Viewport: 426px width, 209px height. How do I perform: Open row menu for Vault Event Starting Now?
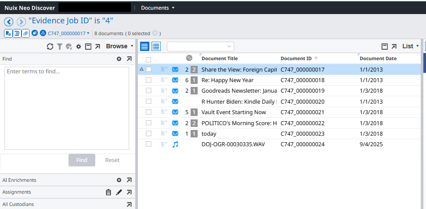[x=164, y=112]
